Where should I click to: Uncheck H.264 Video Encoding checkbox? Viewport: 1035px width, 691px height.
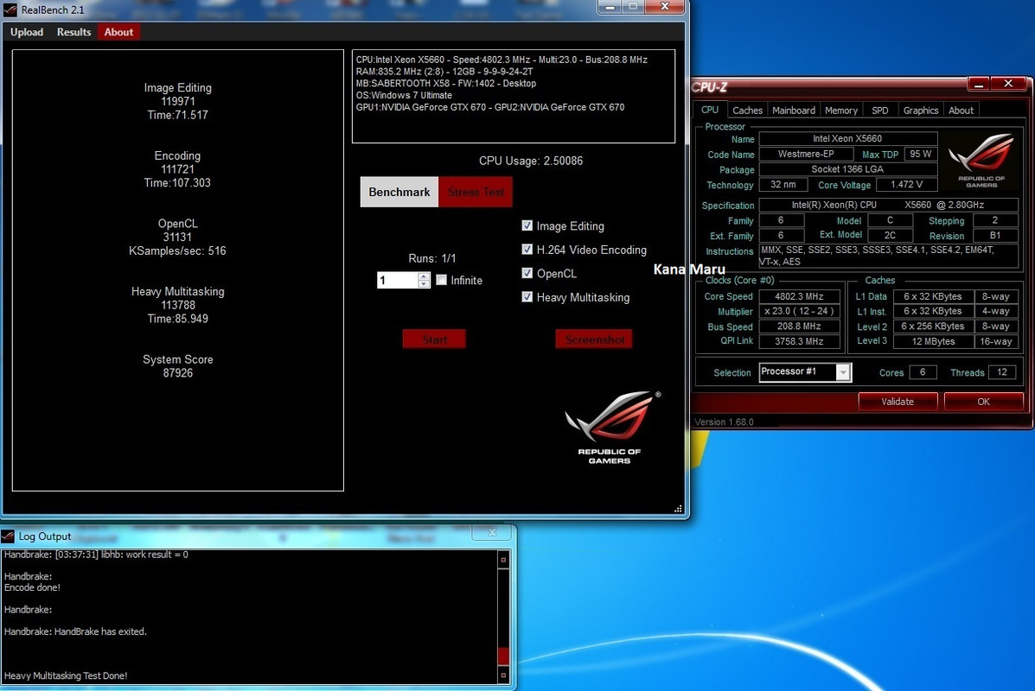527,250
